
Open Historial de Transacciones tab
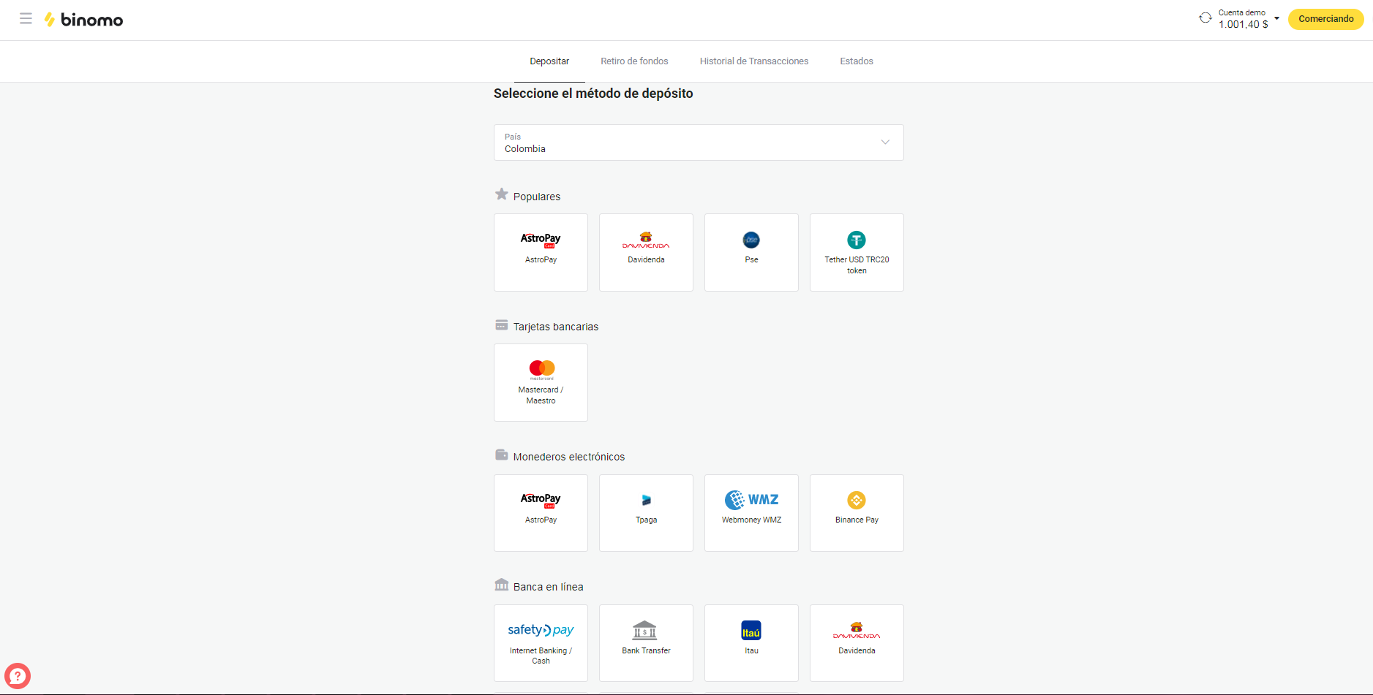click(x=754, y=61)
